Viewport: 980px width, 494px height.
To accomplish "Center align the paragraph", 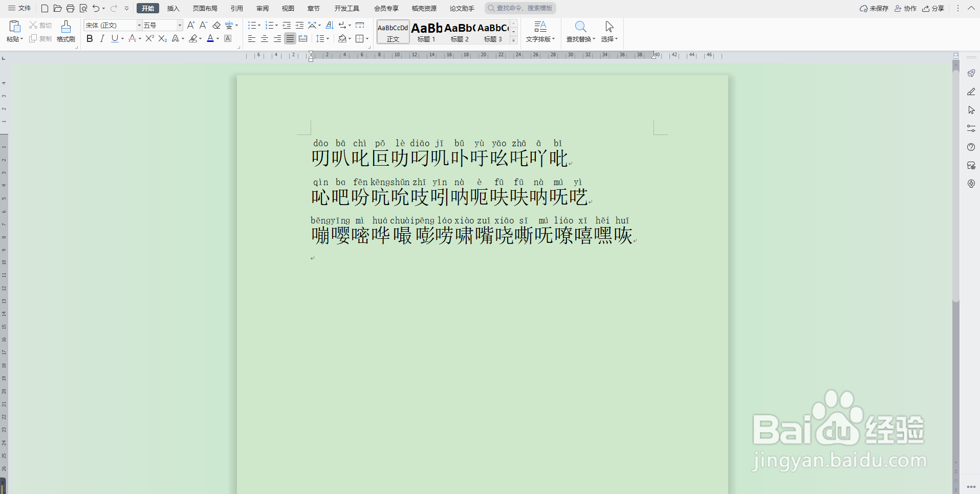I will click(264, 38).
